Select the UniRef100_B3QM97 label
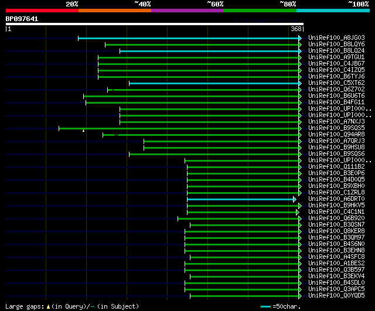This screenshot has height=311, width=375. click(336, 238)
